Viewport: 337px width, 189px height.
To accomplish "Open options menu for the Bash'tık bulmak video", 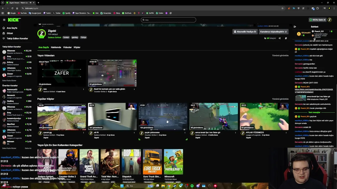I will (x=134, y=89).
